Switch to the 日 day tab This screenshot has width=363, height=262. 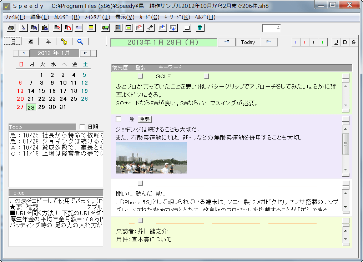click(x=13, y=41)
